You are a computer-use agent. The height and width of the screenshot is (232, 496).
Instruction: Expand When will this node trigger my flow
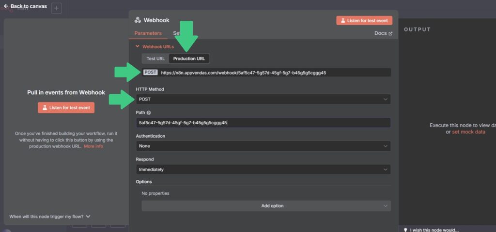(x=50, y=217)
